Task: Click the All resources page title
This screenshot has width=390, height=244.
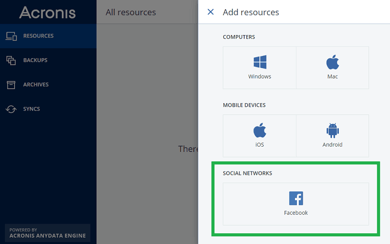Action: coord(131,12)
